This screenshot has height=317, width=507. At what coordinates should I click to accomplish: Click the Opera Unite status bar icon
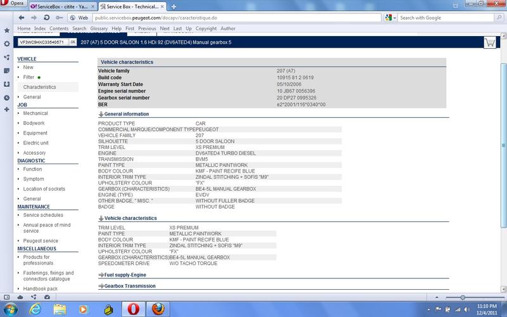(34, 297)
